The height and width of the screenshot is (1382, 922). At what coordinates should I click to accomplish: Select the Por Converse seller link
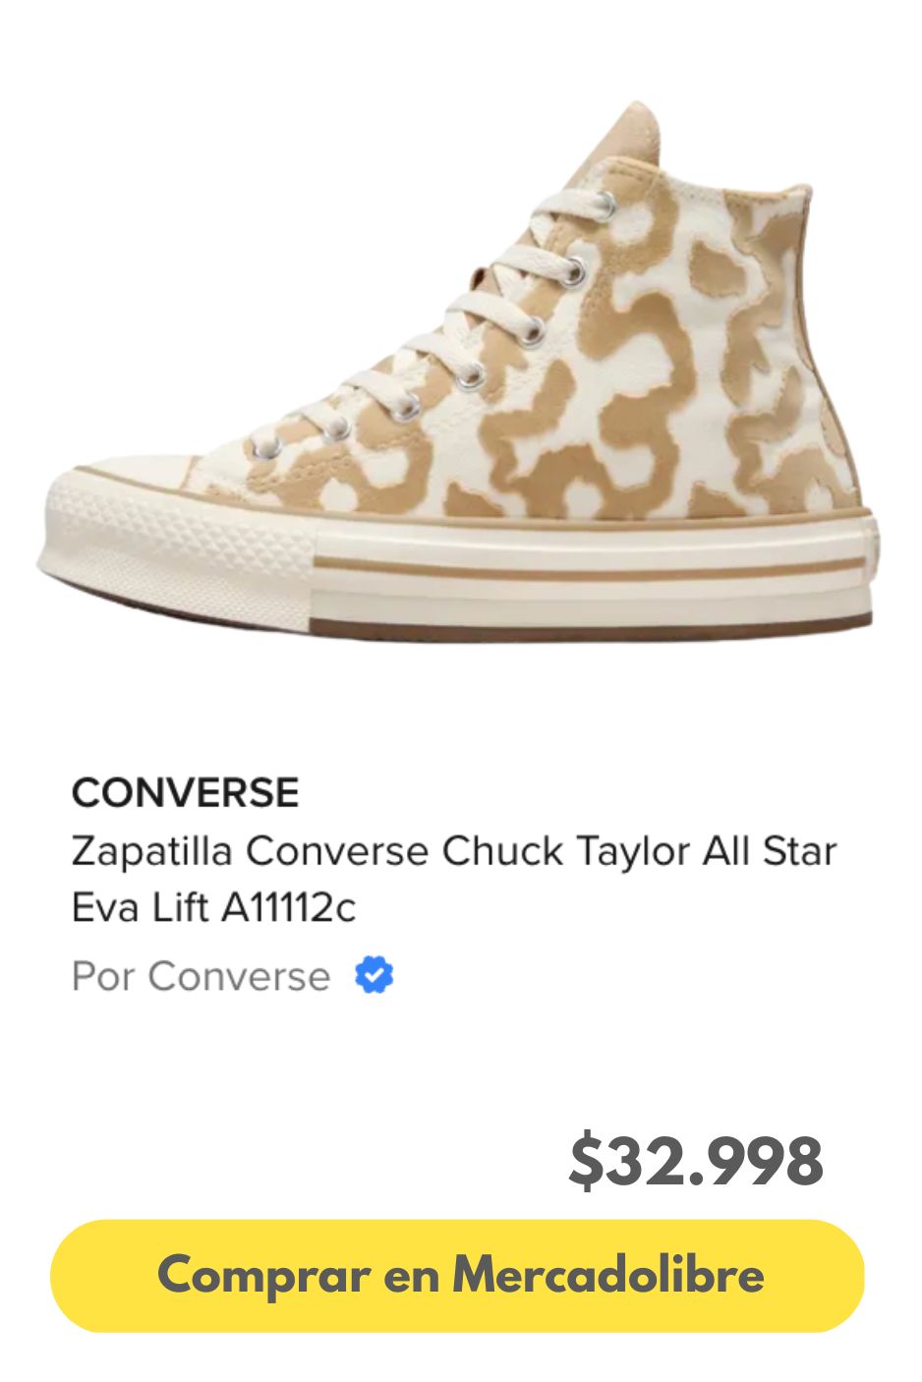point(201,977)
